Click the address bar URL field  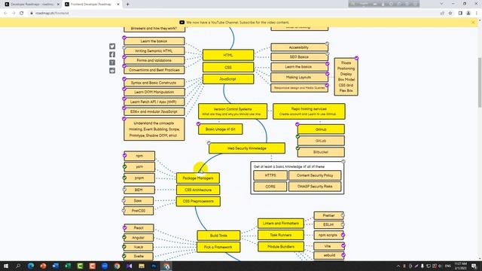point(233,14)
